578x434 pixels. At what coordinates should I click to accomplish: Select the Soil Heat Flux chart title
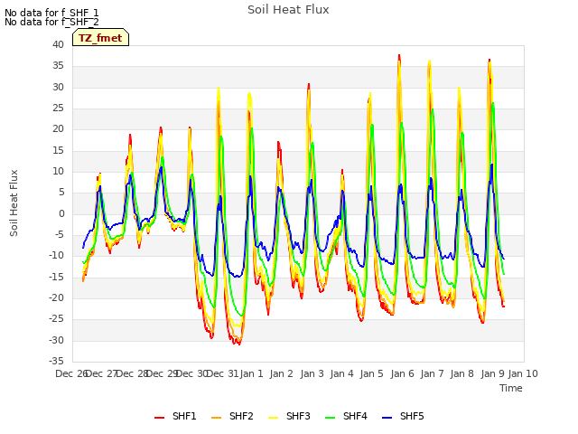click(288, 10)
